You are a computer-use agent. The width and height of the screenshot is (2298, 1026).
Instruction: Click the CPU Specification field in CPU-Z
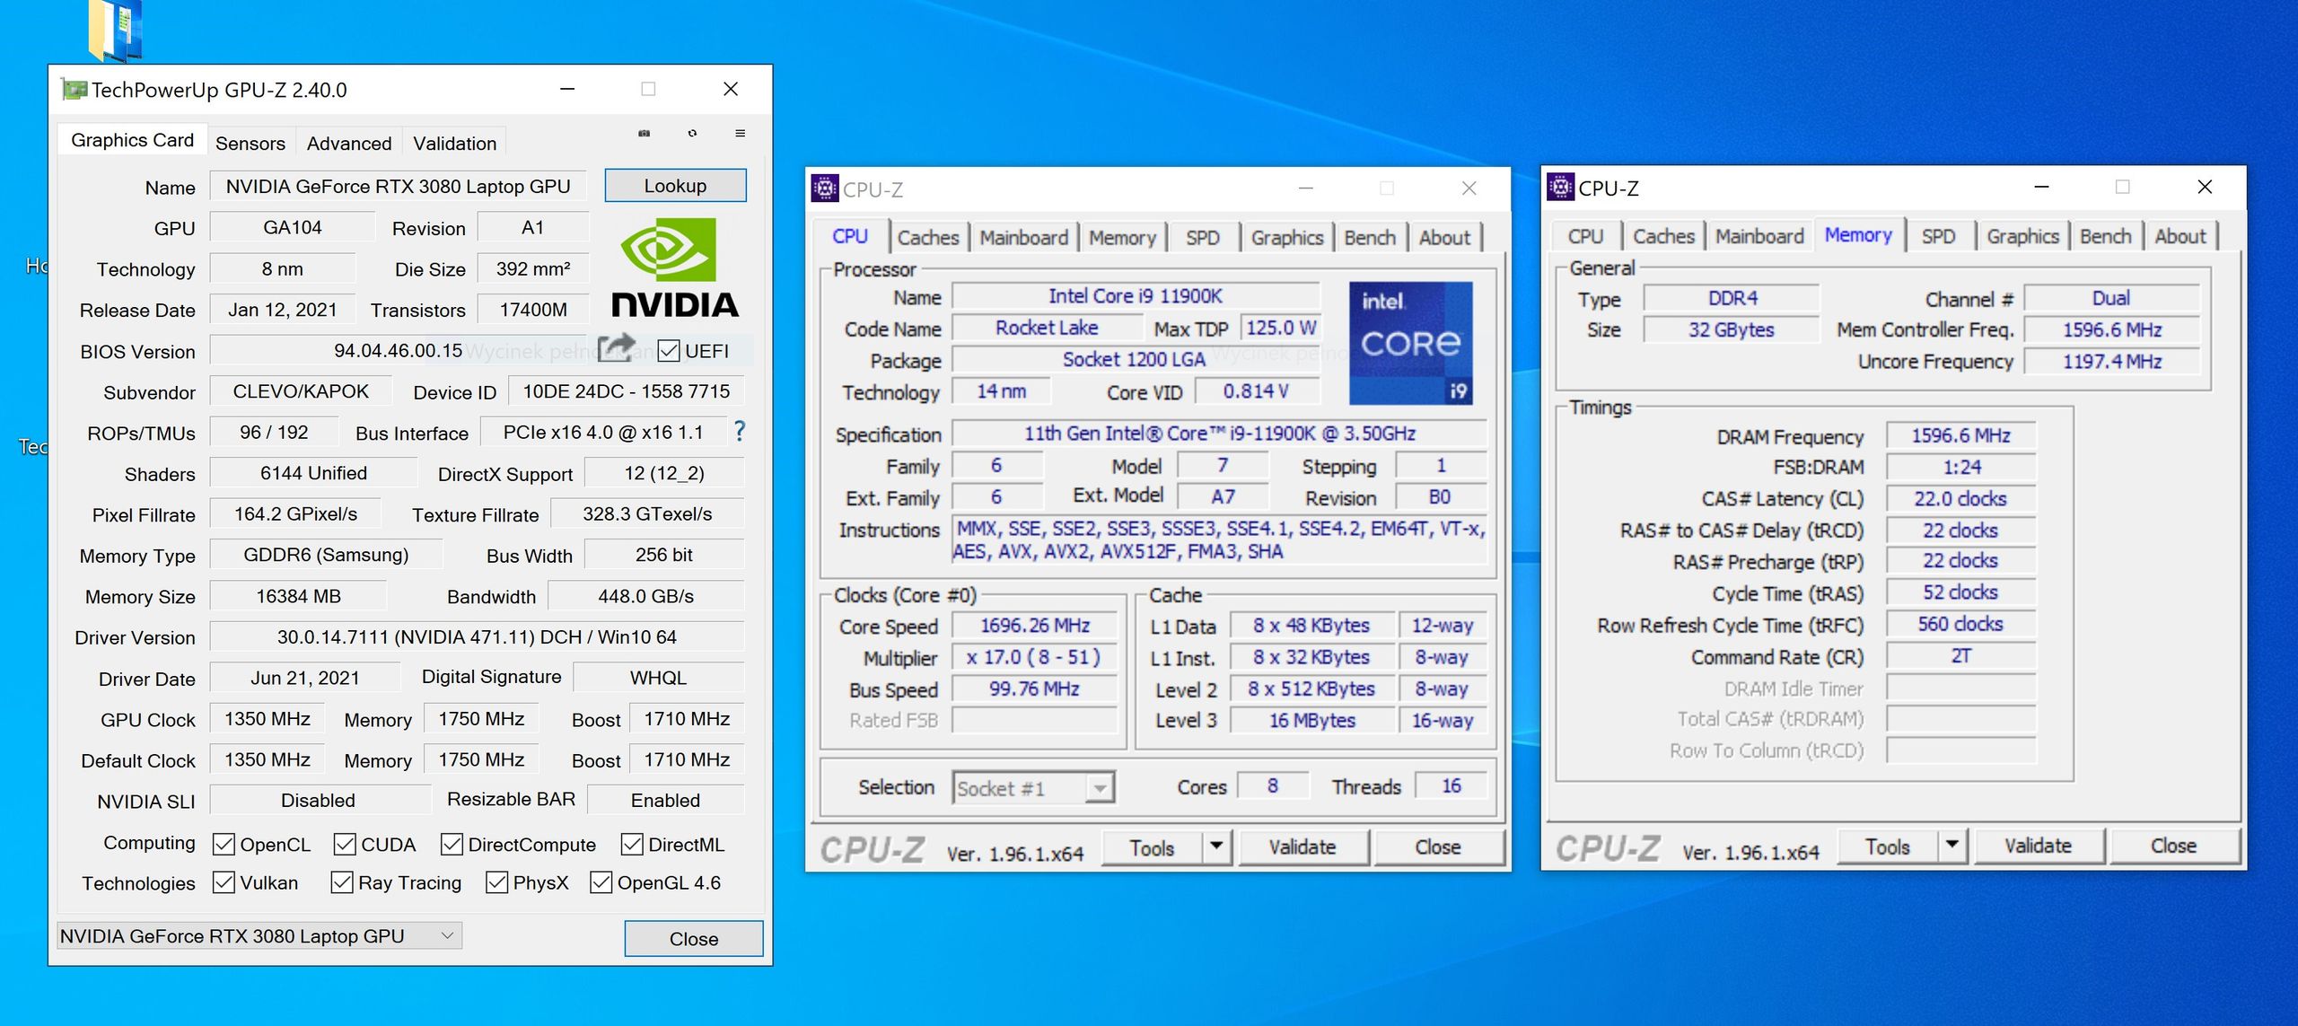1219,434
